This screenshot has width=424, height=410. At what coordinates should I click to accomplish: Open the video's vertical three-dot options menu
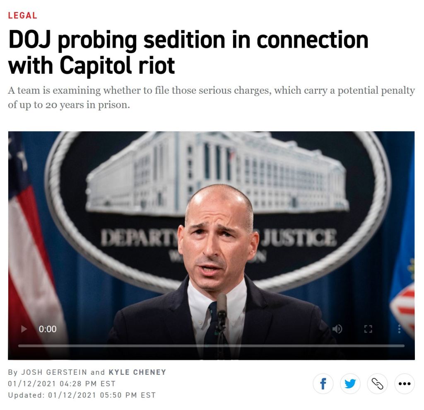pyautogui.click(x=399, y=329)
